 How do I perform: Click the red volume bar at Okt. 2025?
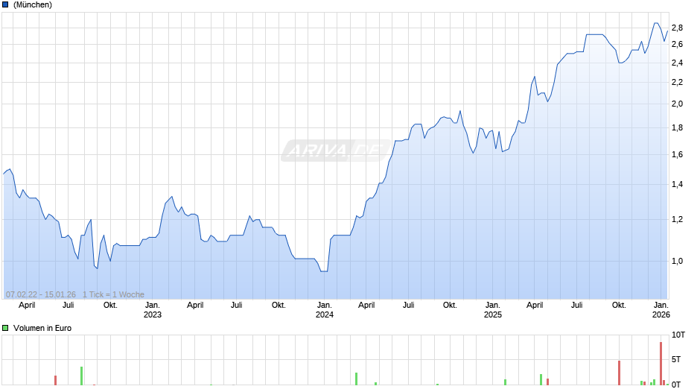coord(619,373)
